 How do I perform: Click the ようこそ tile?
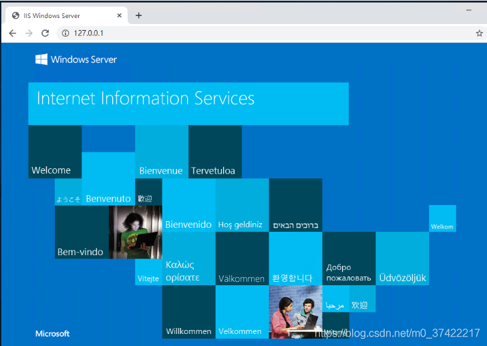[x=68, y=192]
